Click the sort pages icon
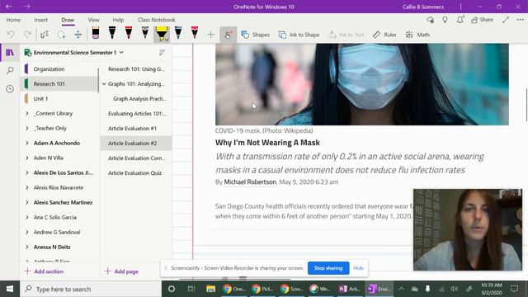The width and height of the screenshot is (528, 297). (x=162, y=53)
